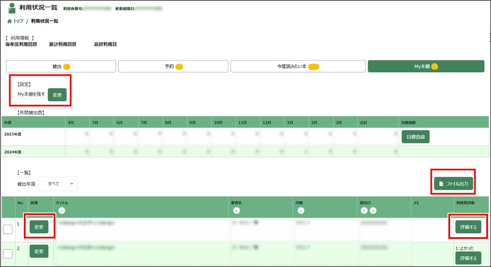Click the user profile icon beside 利用状況一覧
This screenshot has height=267, width=491.
[12, 8]
